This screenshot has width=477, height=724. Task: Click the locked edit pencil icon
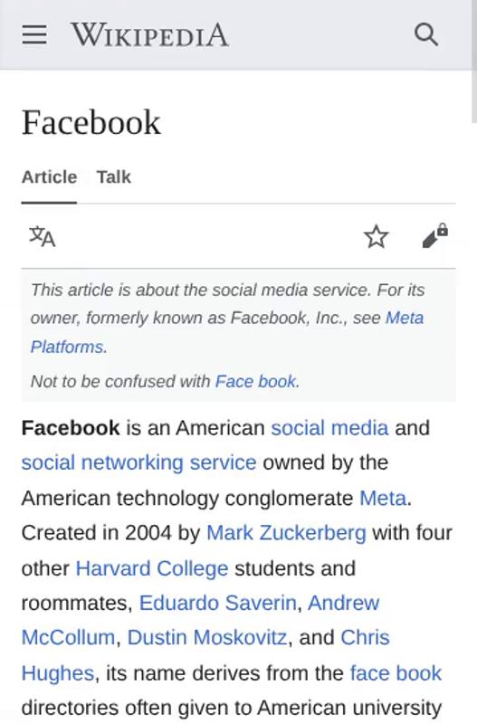point(435,236)
